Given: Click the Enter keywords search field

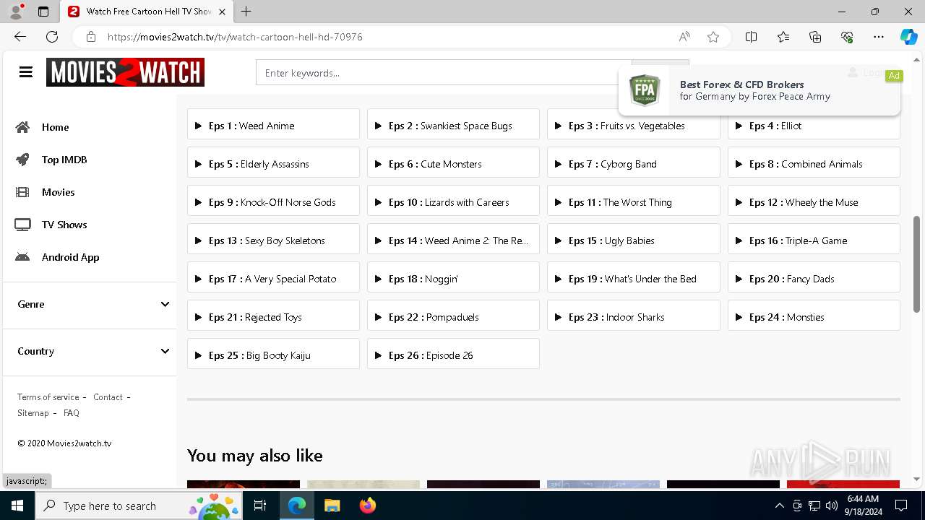Looking at the screenshot, I should click(x=444, y=73).
